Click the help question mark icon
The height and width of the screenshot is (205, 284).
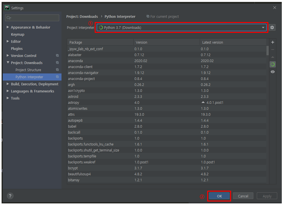click(x=10, y=196)
